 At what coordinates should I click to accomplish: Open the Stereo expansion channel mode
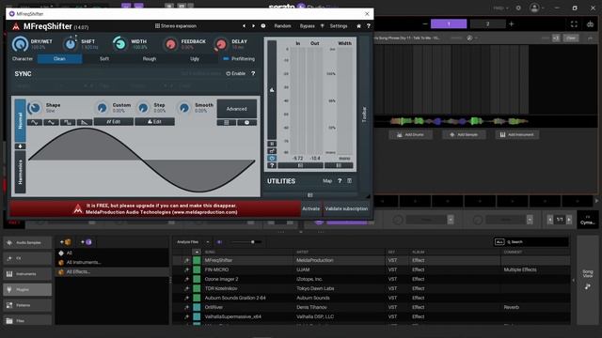[x=176, y=26]
